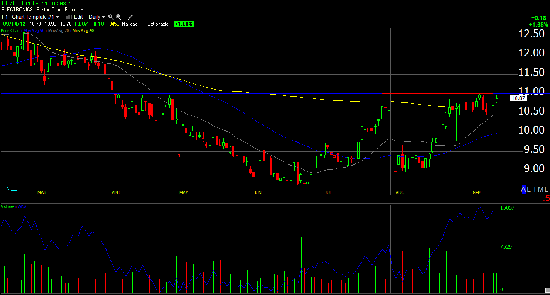550x295 pixels.
Task: Click the Edit chart button
Action: 78,17
